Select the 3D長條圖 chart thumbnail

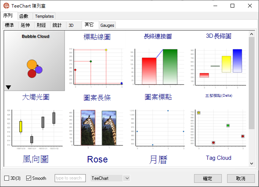pyautogui.click(x=218, y=61)
